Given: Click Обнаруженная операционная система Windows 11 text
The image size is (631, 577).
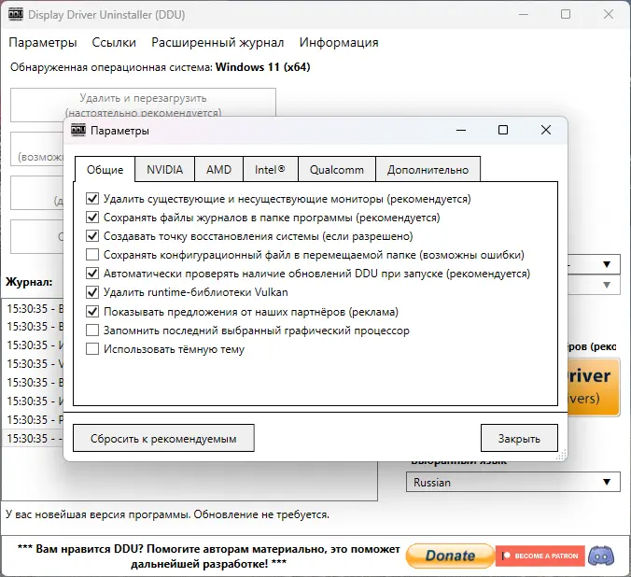Looking at the screenshot, I should (x=161, y=67).
